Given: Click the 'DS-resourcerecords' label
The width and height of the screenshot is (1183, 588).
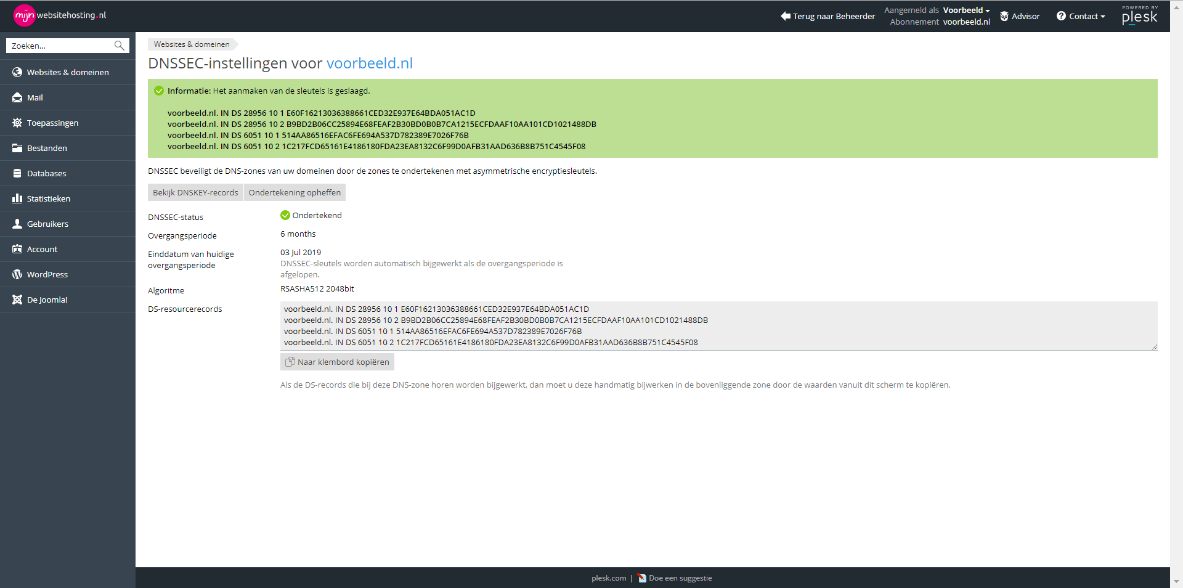Looking at the screenshot, I should pos(185,309).
